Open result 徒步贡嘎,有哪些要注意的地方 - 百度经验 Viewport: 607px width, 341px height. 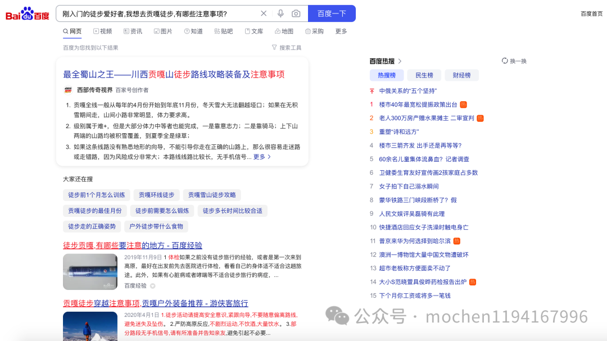point(133,245)
